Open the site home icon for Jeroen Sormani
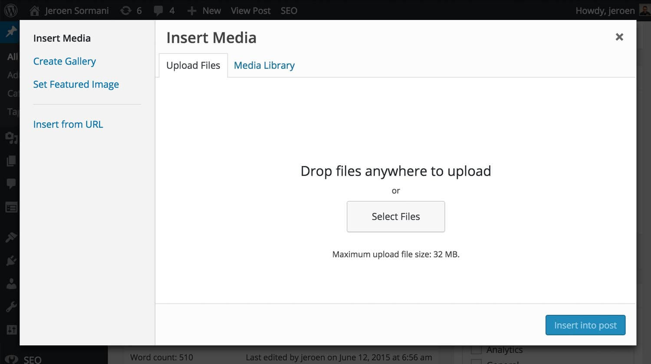The width and height of the screenshot is (651, 364). pos(35,11)
